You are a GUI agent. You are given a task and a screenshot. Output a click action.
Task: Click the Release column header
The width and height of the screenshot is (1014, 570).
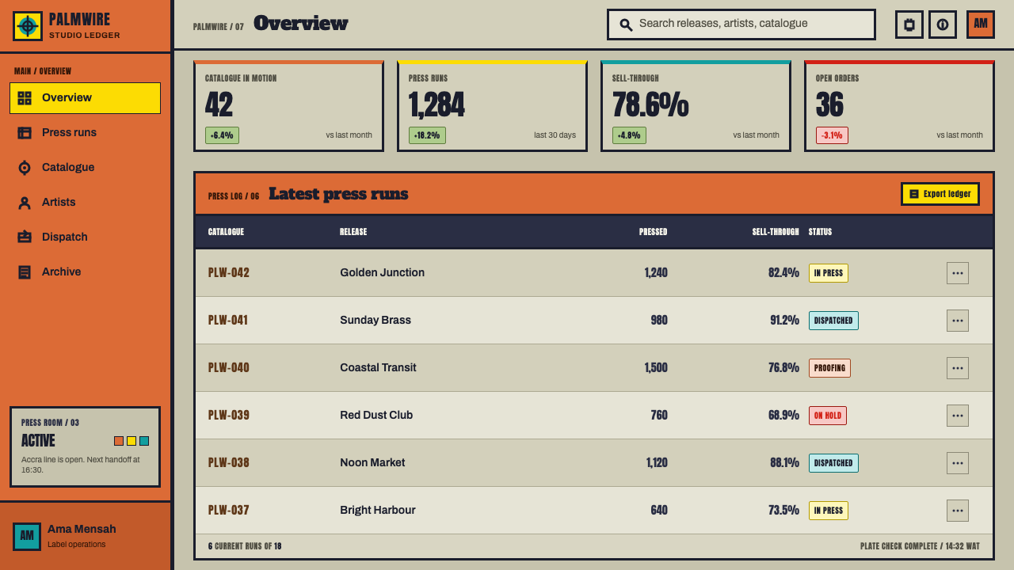point(353,232)
